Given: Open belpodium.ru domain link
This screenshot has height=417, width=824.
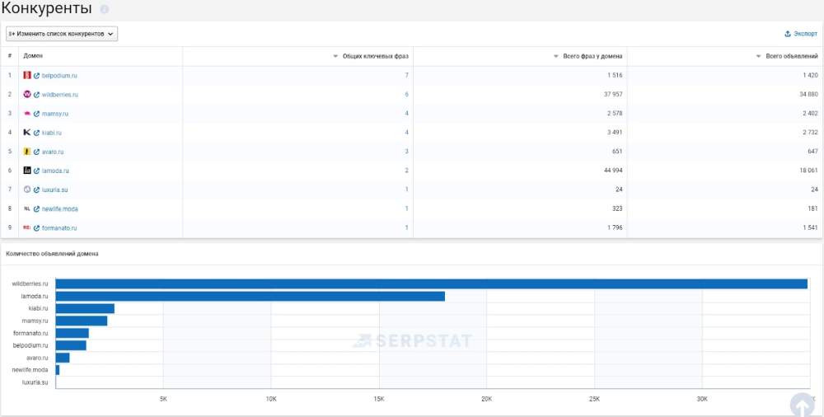Looking at the screenshot, I should tap(59, 76).
